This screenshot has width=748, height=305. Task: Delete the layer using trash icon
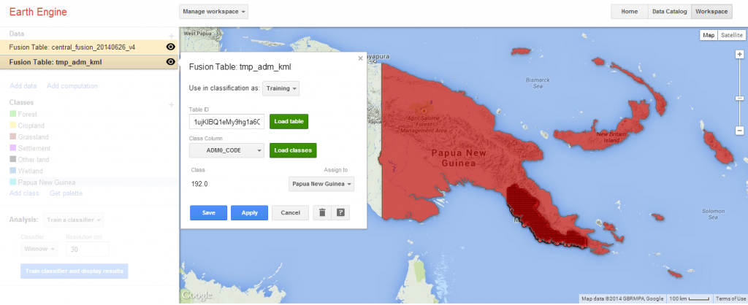click(322, 213)
